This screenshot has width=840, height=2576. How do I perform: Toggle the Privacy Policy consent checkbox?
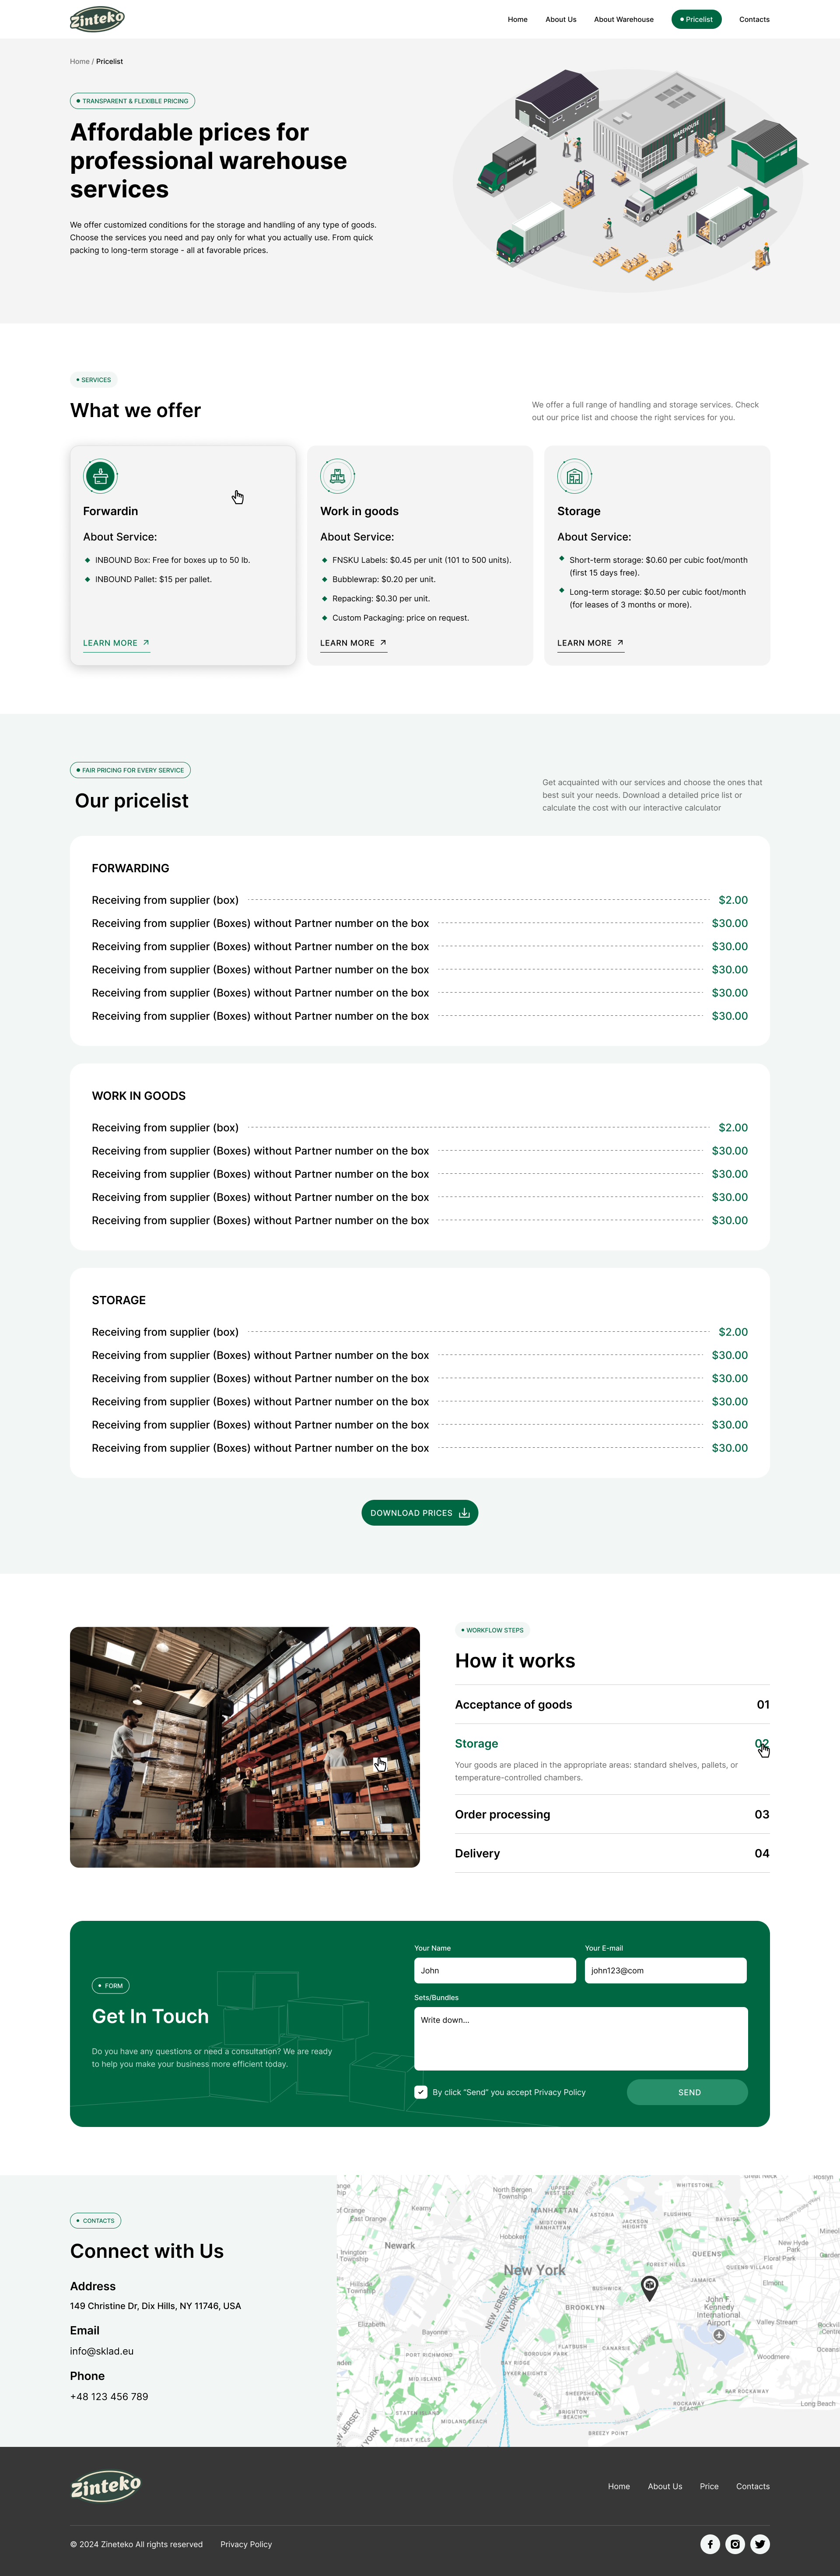[x=421, y=2092]
